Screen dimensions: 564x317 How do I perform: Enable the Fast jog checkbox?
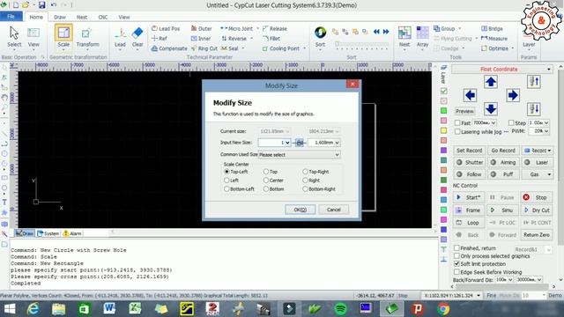pos(457,123)
